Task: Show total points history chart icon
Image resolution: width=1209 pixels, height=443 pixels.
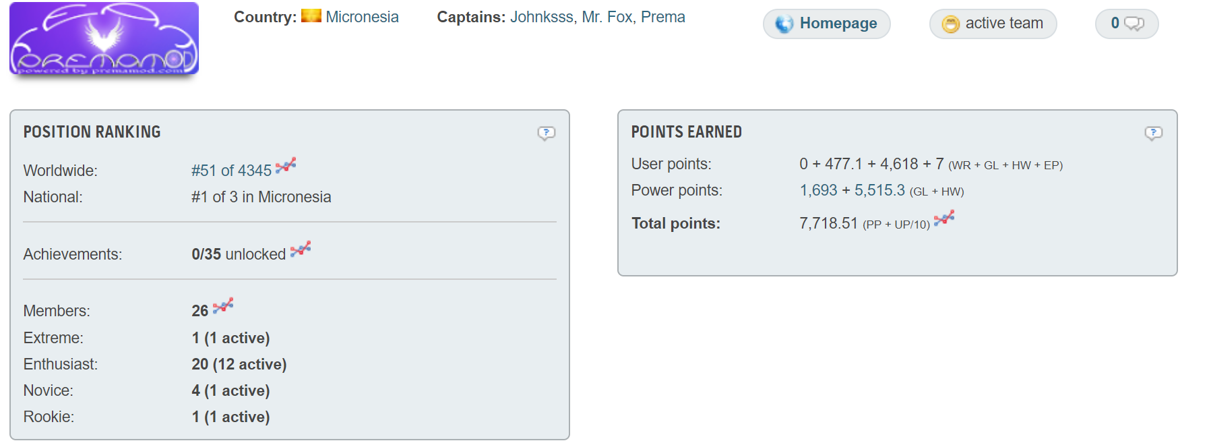Action: [x=944, y=218]
